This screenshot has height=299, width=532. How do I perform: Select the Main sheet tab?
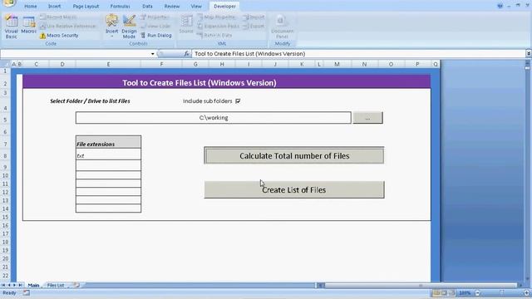tap(33, 286)
